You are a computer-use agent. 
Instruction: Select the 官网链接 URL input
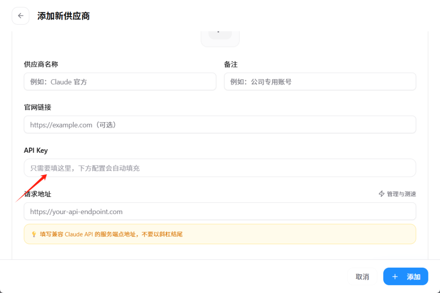click(220, 125)
